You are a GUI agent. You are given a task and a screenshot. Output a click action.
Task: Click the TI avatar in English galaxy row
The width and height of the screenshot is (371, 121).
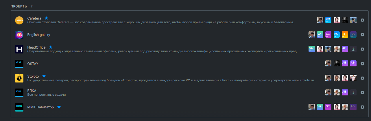tap(345, 34)
